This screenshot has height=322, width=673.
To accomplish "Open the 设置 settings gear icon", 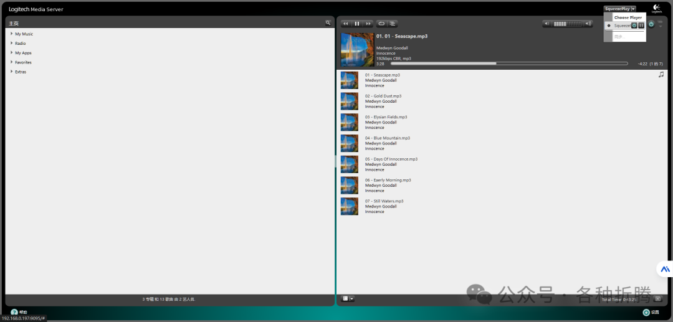I will tap(646, 313).
